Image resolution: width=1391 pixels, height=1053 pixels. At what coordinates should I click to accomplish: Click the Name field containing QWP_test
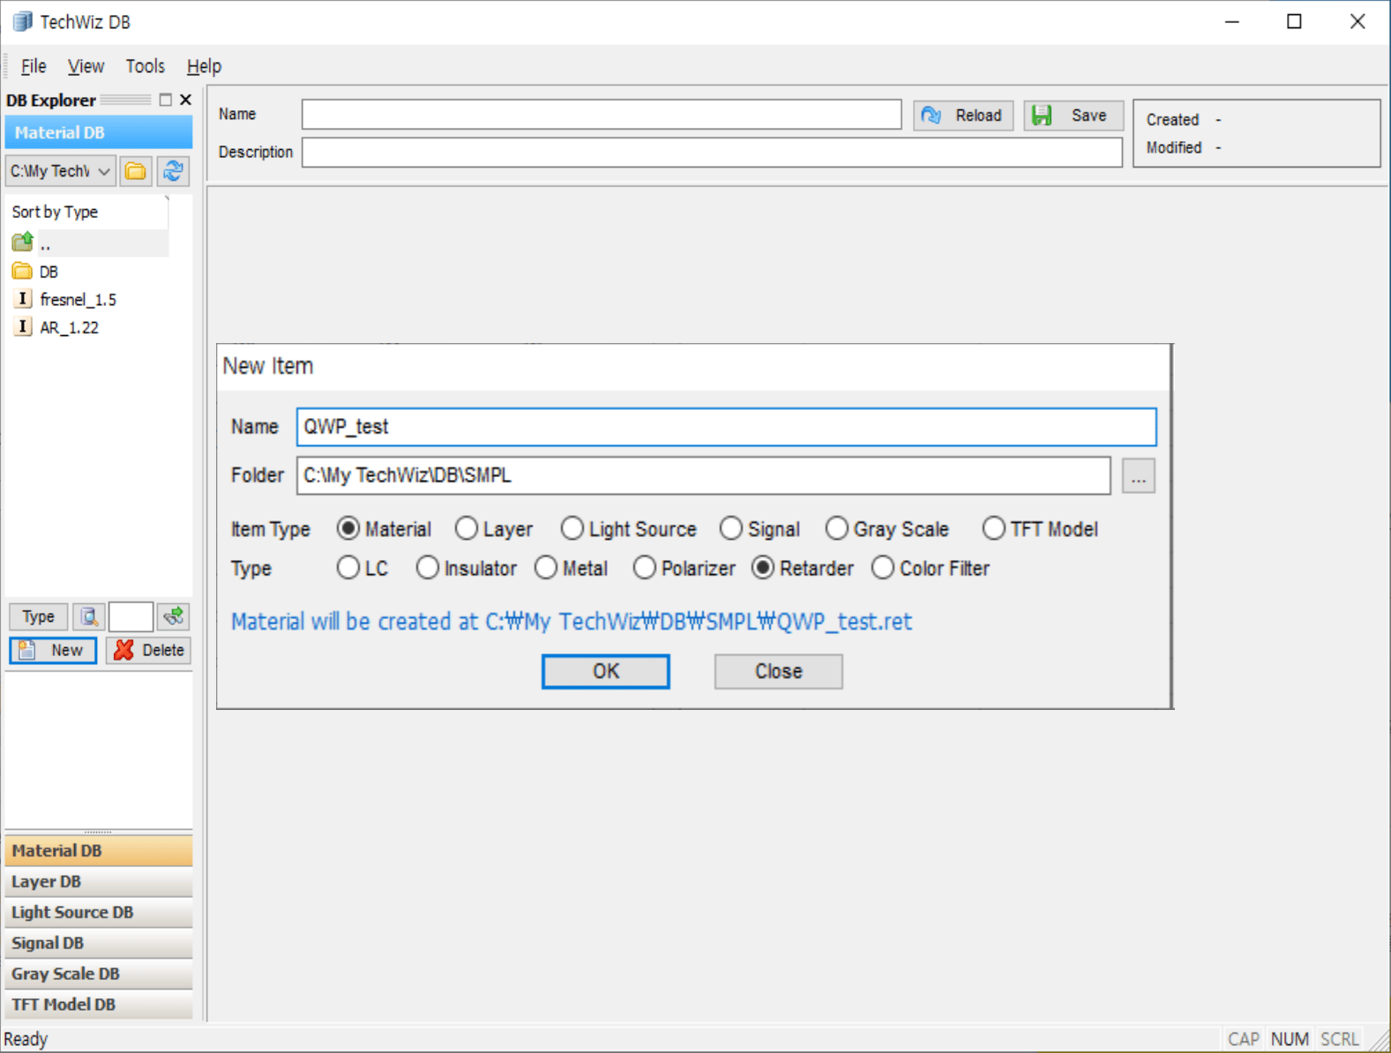(x=725, y=427)
